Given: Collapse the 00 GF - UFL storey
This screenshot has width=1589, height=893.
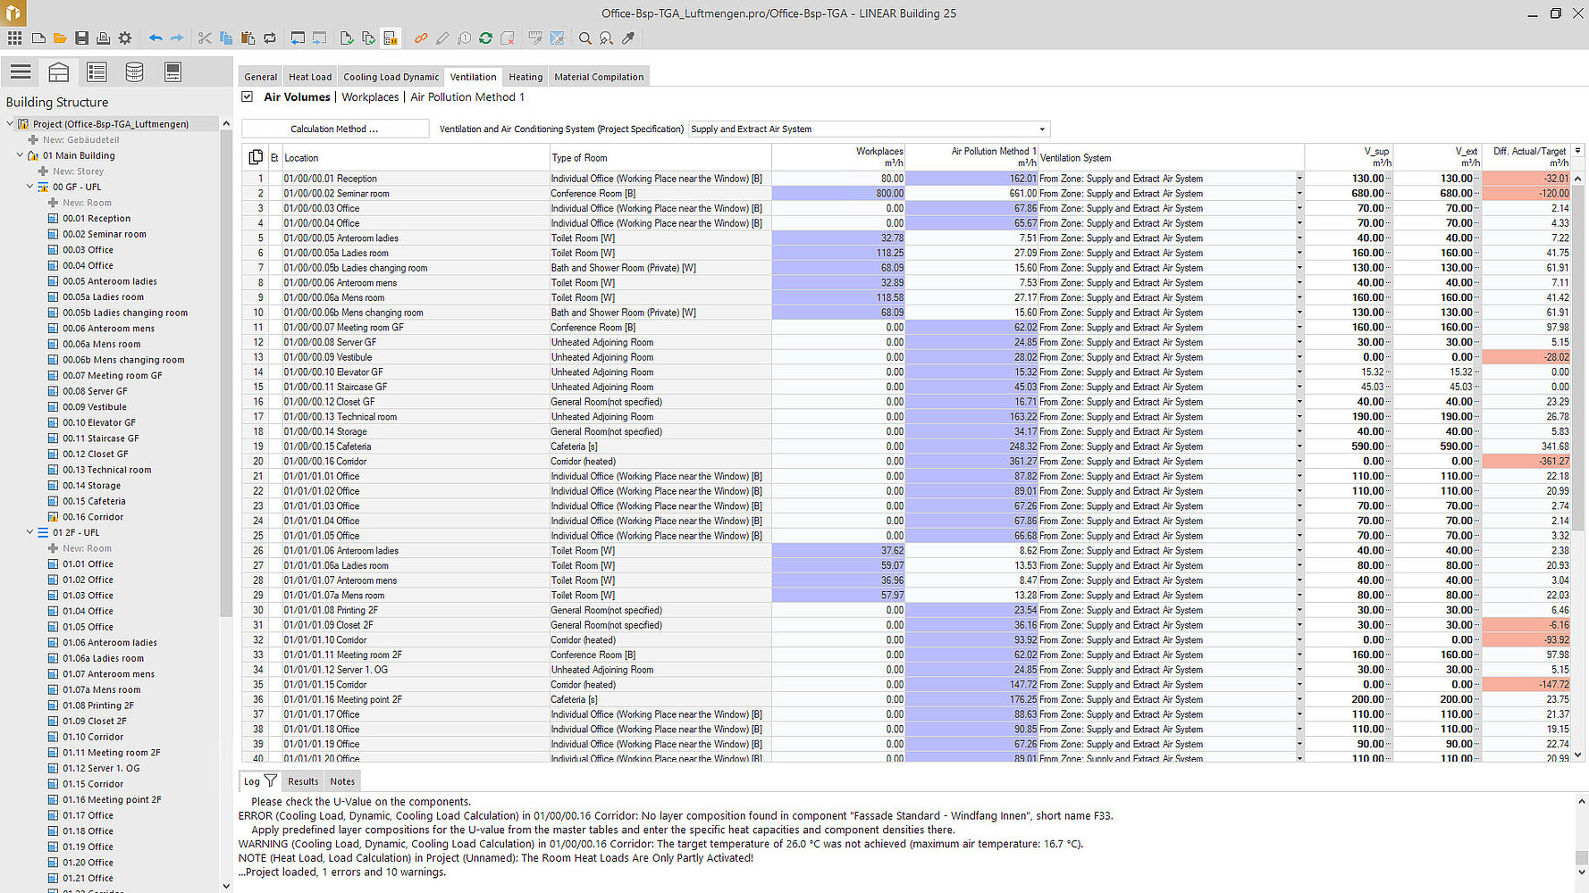Looking at the screenshot, I should (x=29, y=187).
